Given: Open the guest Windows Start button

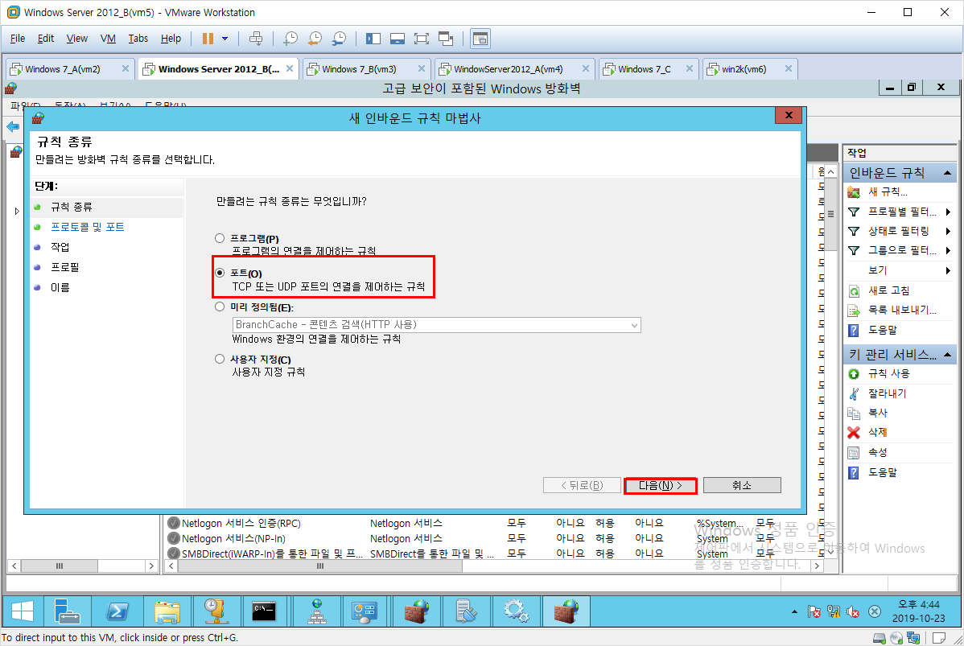Looking at the screenshot, I should pos(23,611).
